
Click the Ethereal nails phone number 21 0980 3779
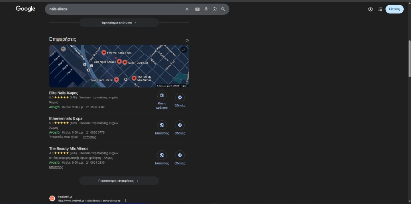96,132
